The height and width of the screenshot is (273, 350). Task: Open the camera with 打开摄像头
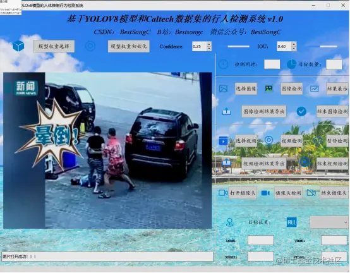coord(243,193)
